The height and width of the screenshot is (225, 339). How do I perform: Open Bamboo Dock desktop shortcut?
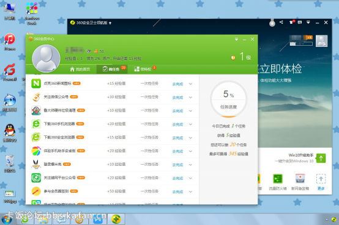click(32, 13)
